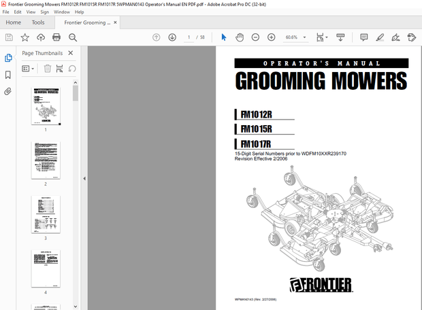Switch to the Home tab
Viewport: 422px width, 310px height.
pos(14,22)
